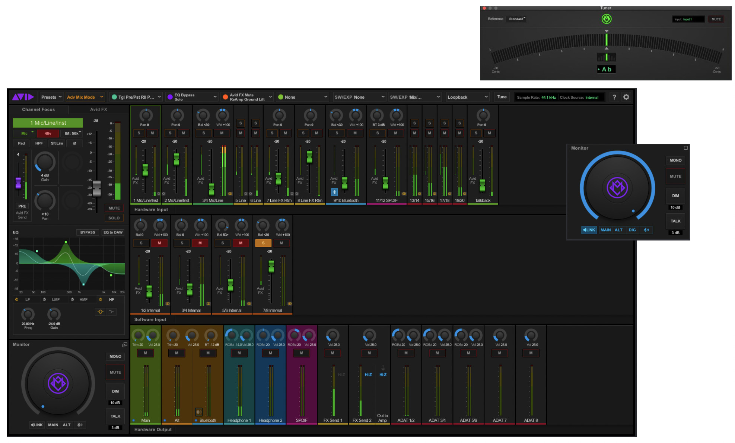Click Bluetooth icon on 9/10 Bluetooth channel
This screenshot has height=443, width=735.
click(334, 192)
